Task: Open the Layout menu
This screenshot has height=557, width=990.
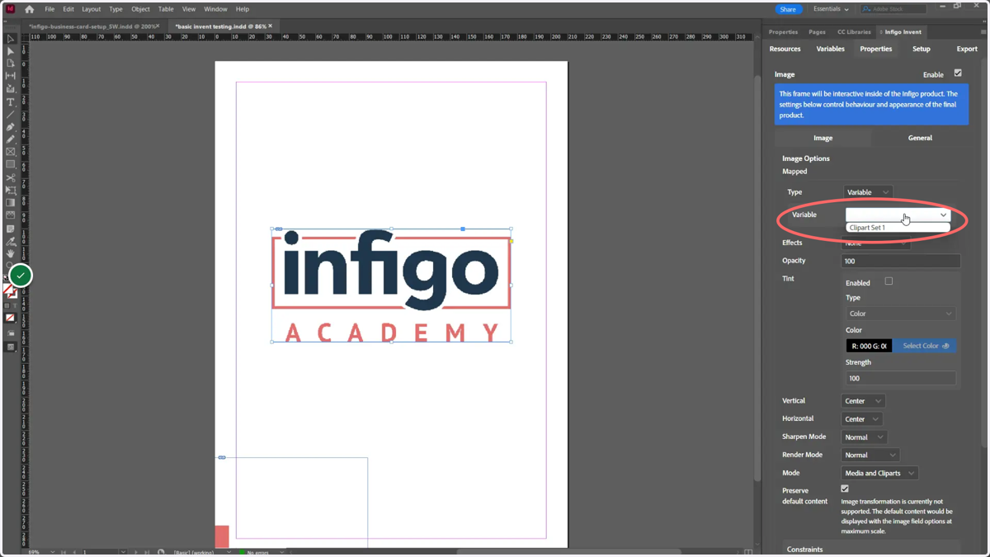Action: pos(92,9)
